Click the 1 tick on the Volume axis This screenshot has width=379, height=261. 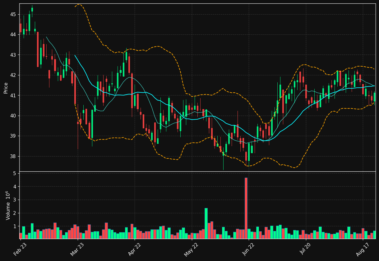[x=15, y=227]
